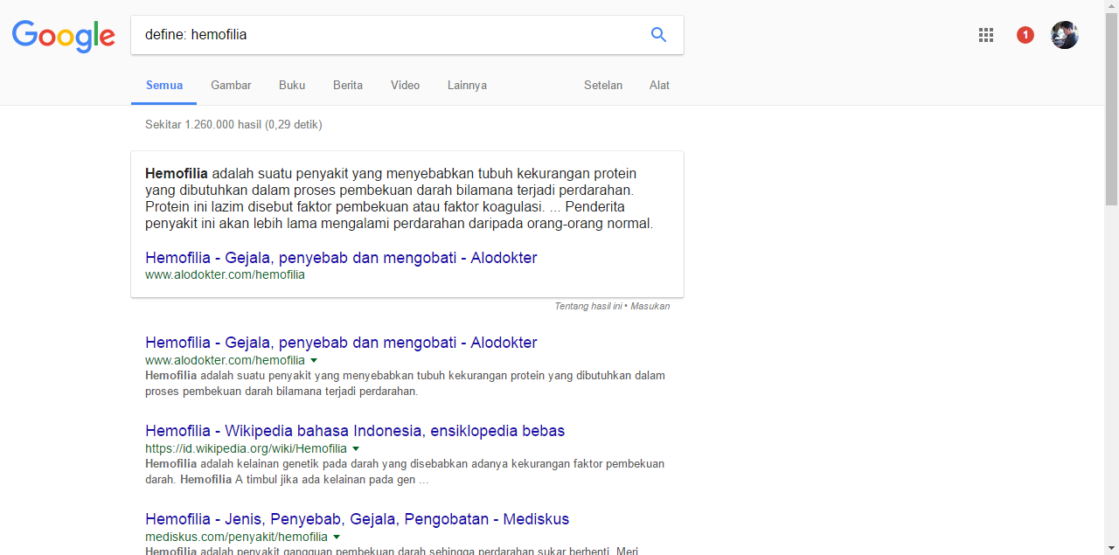Open the Setelan menu
This screenshot has width=1119, height=555.
(x=602, y=85)
